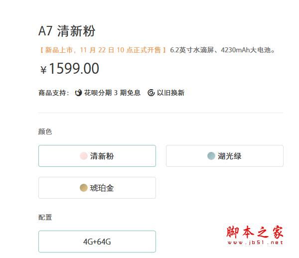The height and width of the screenshot is (258, 299).
Task: Click the Huabei installment icon
Action: click(78, 93)
